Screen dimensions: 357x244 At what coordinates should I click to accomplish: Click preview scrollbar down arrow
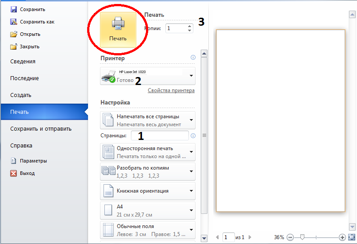(352, 227)
